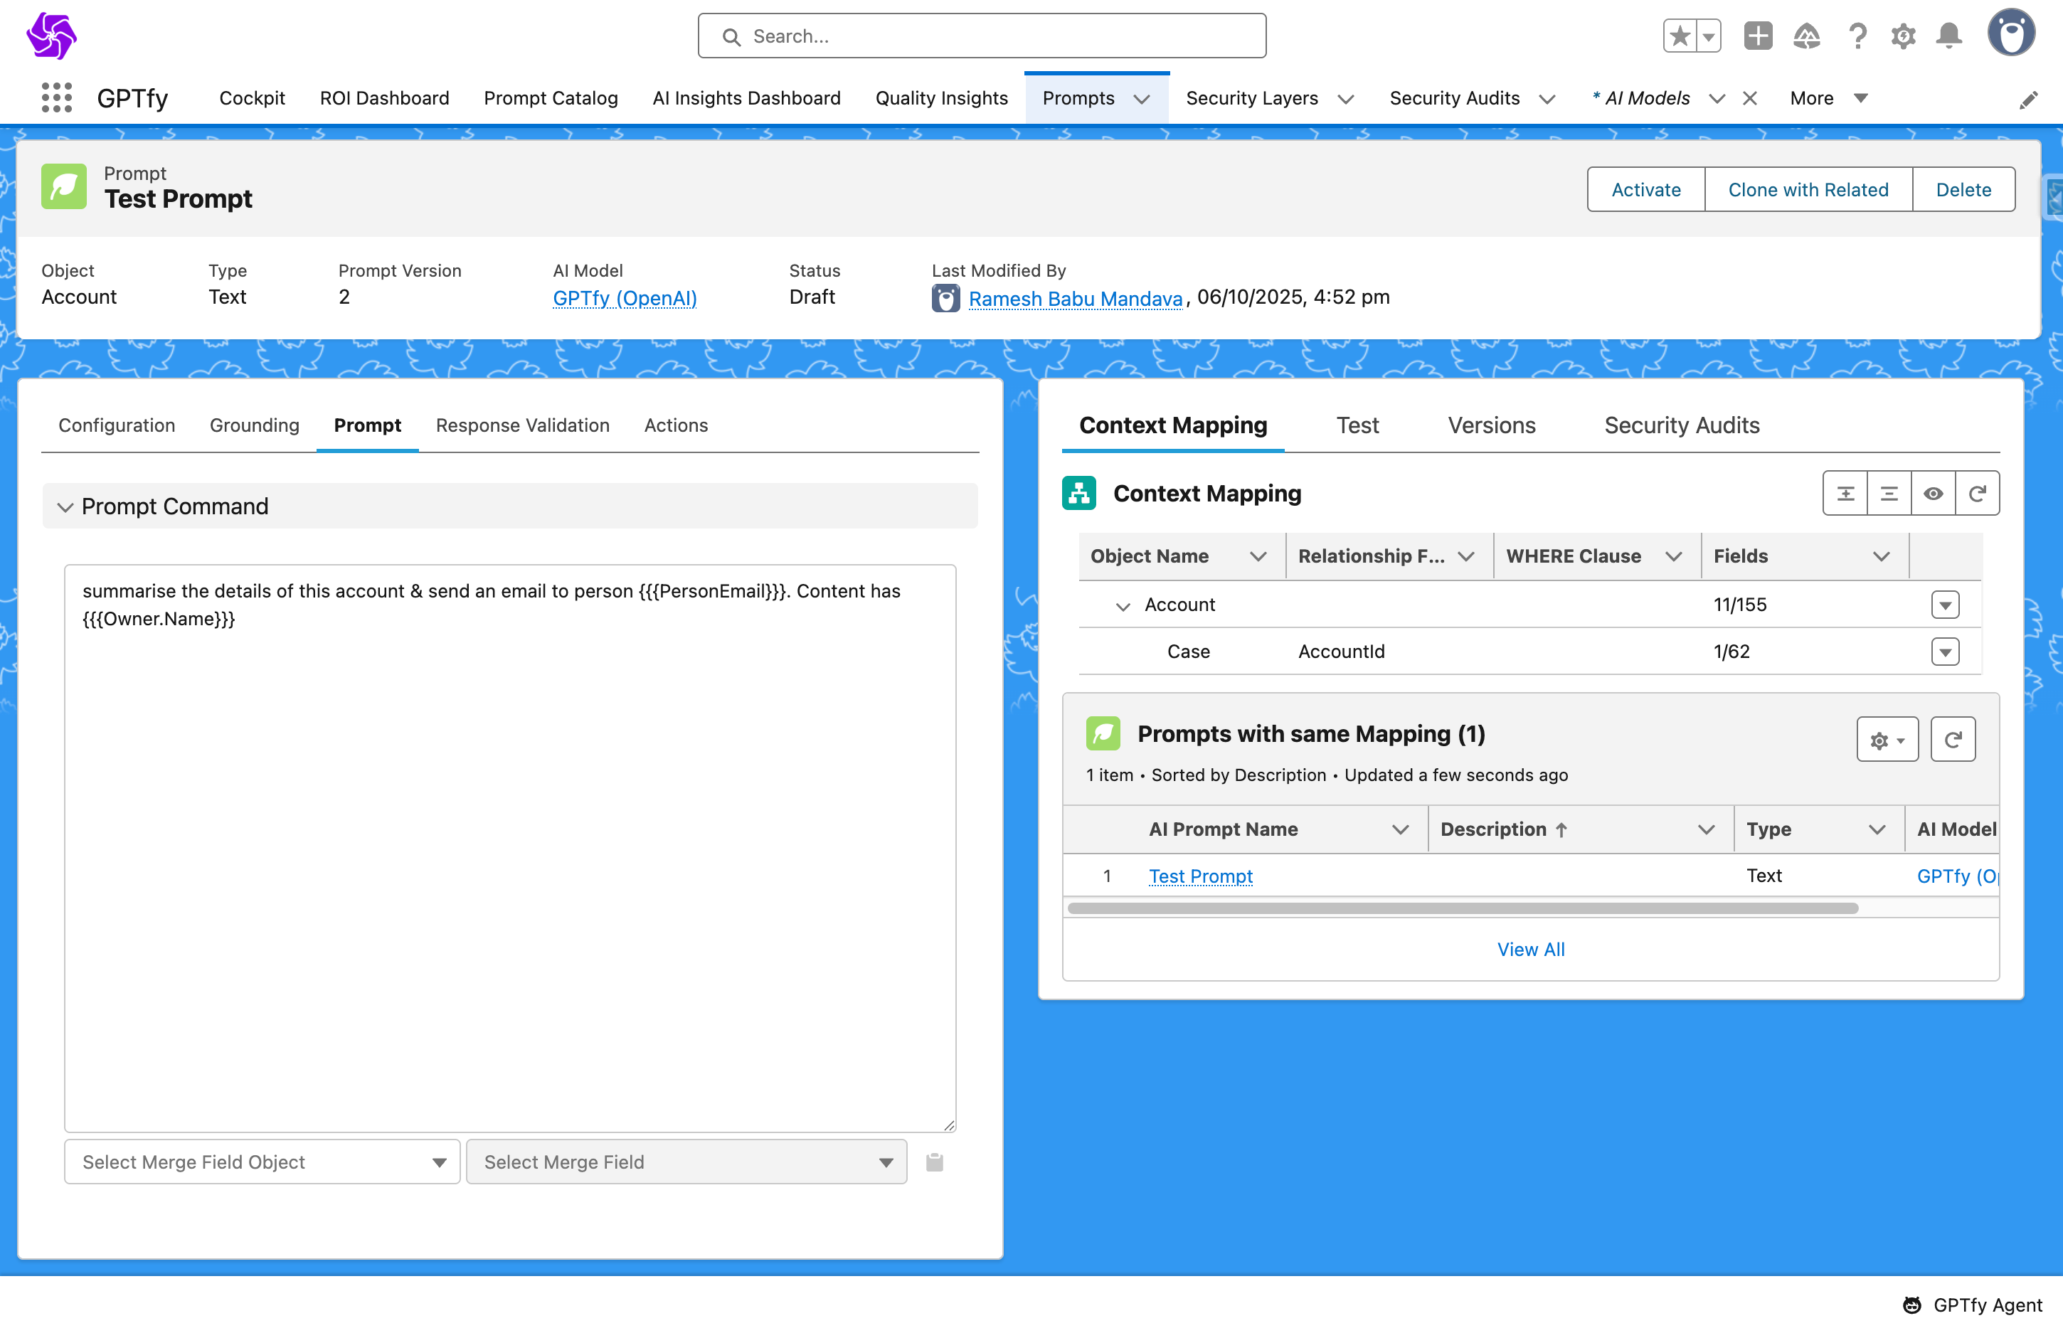Viewport: 2063px width, 1333px height.
Task: Click the Collapse All rows icon in Context Mapping
Action: click(1889, 494)
